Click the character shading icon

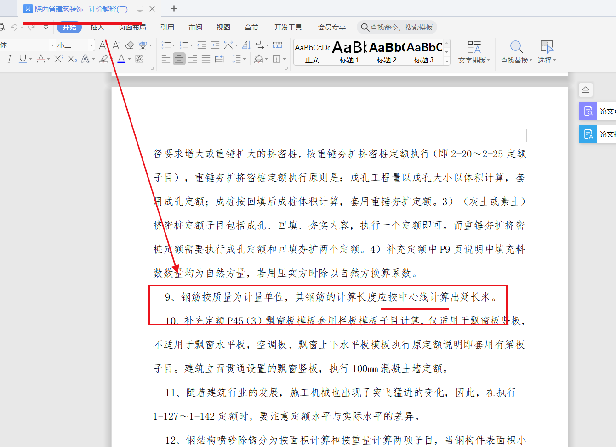(139, 59)
